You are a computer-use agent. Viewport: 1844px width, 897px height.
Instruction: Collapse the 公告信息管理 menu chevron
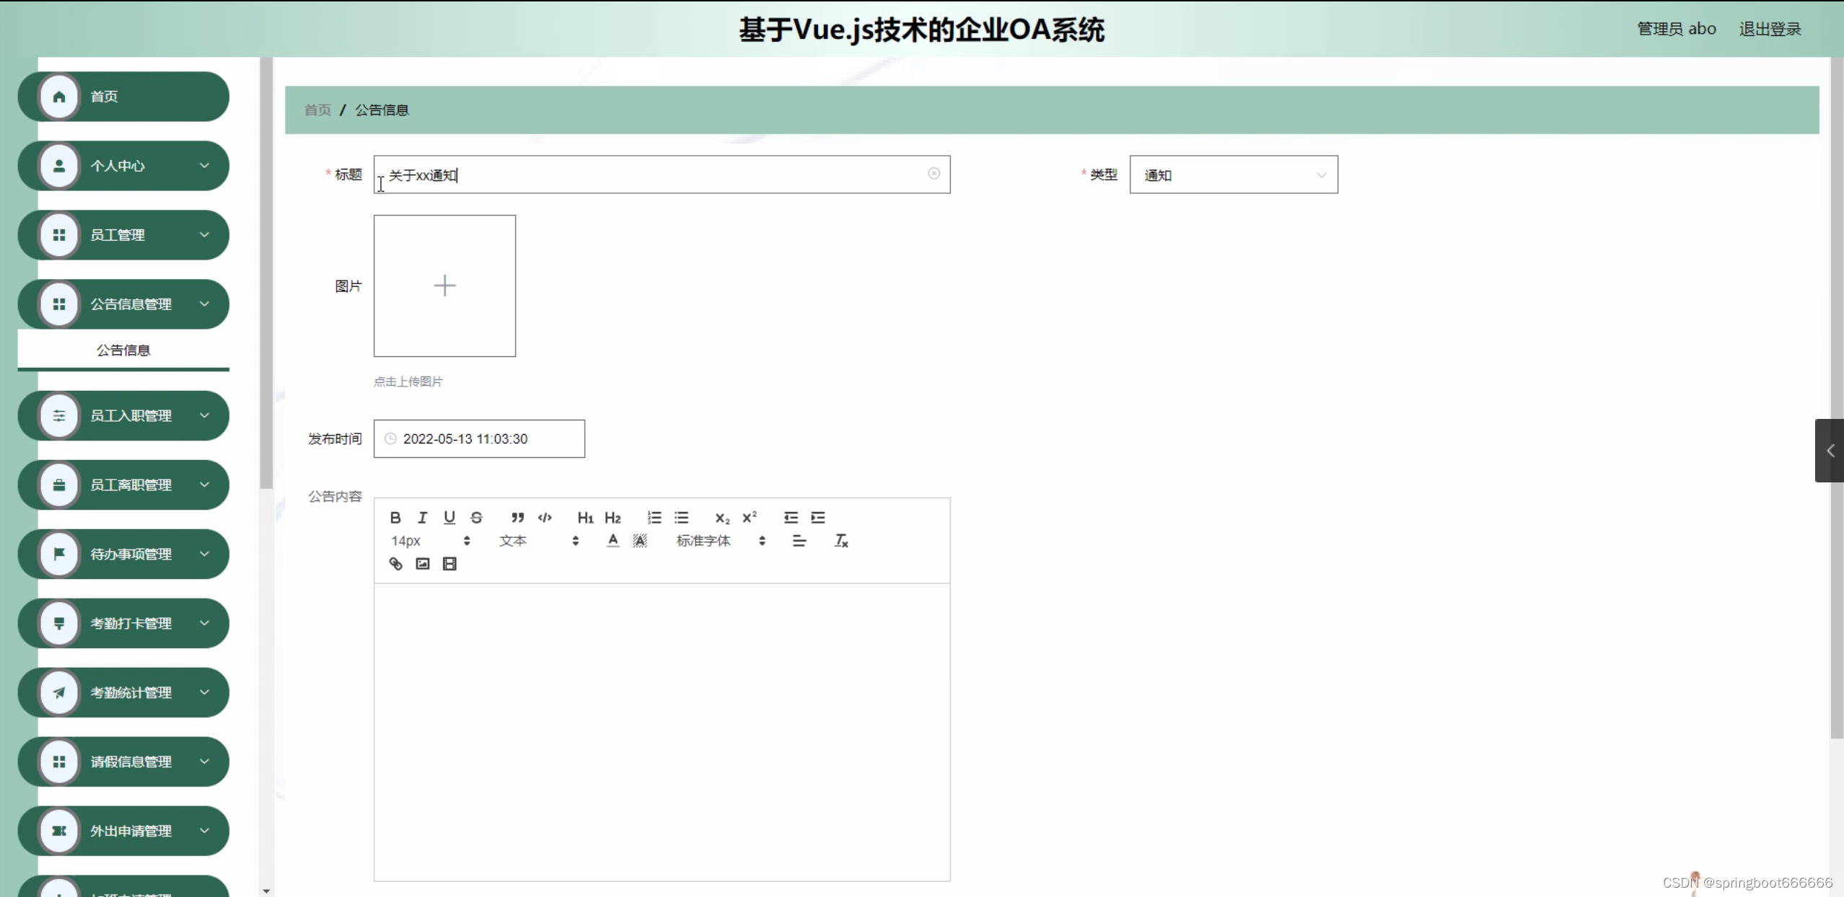(205, 304)
